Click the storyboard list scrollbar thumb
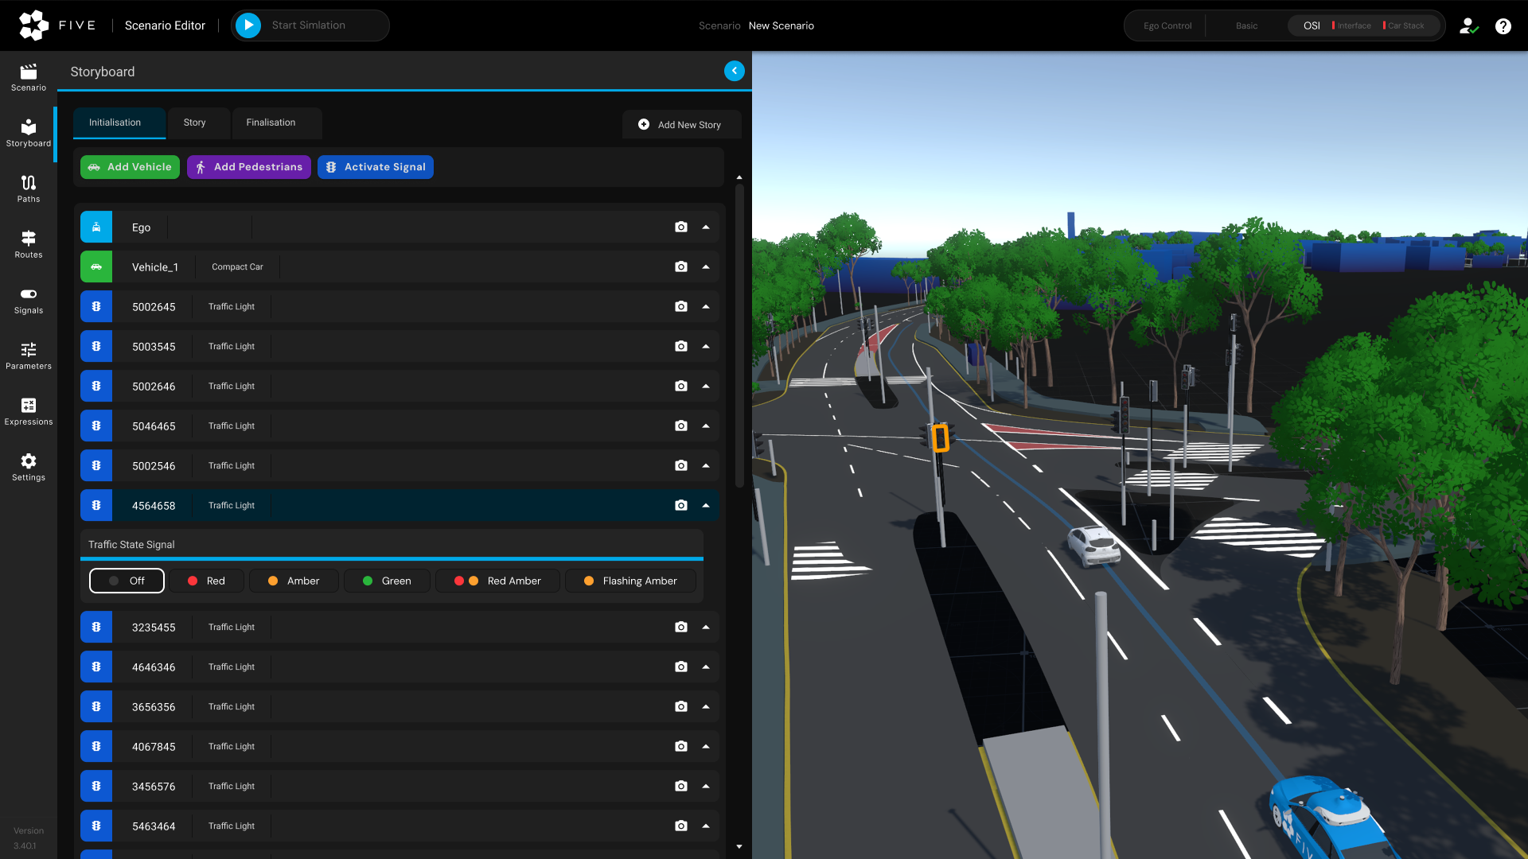 (x=739, y=334)
